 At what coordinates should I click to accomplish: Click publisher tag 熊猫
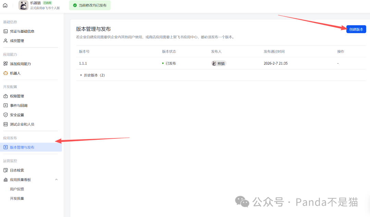tap(219, 63)
